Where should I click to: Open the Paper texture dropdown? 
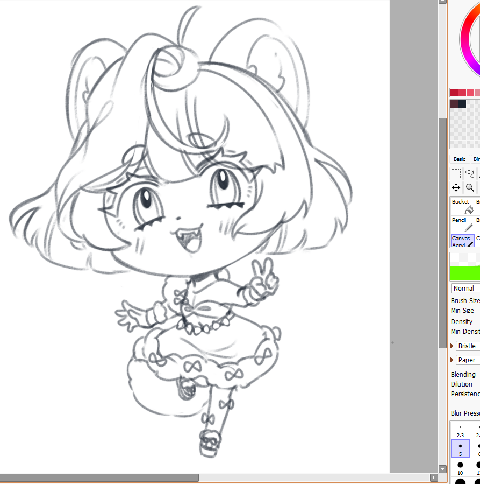click(x=468, y=360)
